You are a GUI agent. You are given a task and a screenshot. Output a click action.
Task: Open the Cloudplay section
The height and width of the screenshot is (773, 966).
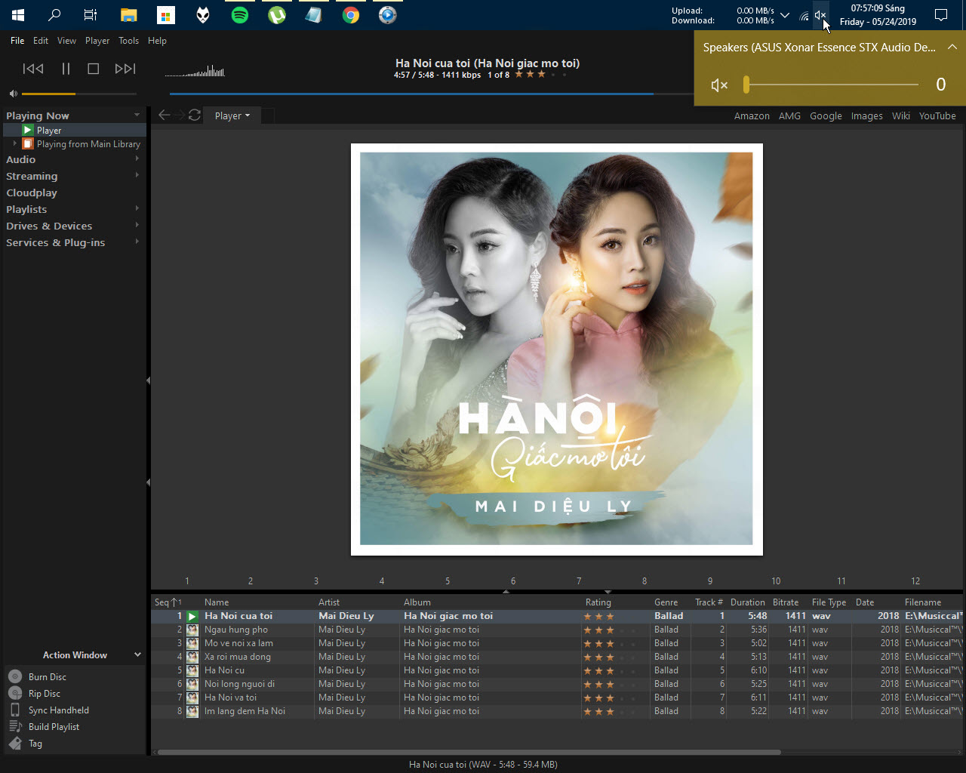(32, 192)
